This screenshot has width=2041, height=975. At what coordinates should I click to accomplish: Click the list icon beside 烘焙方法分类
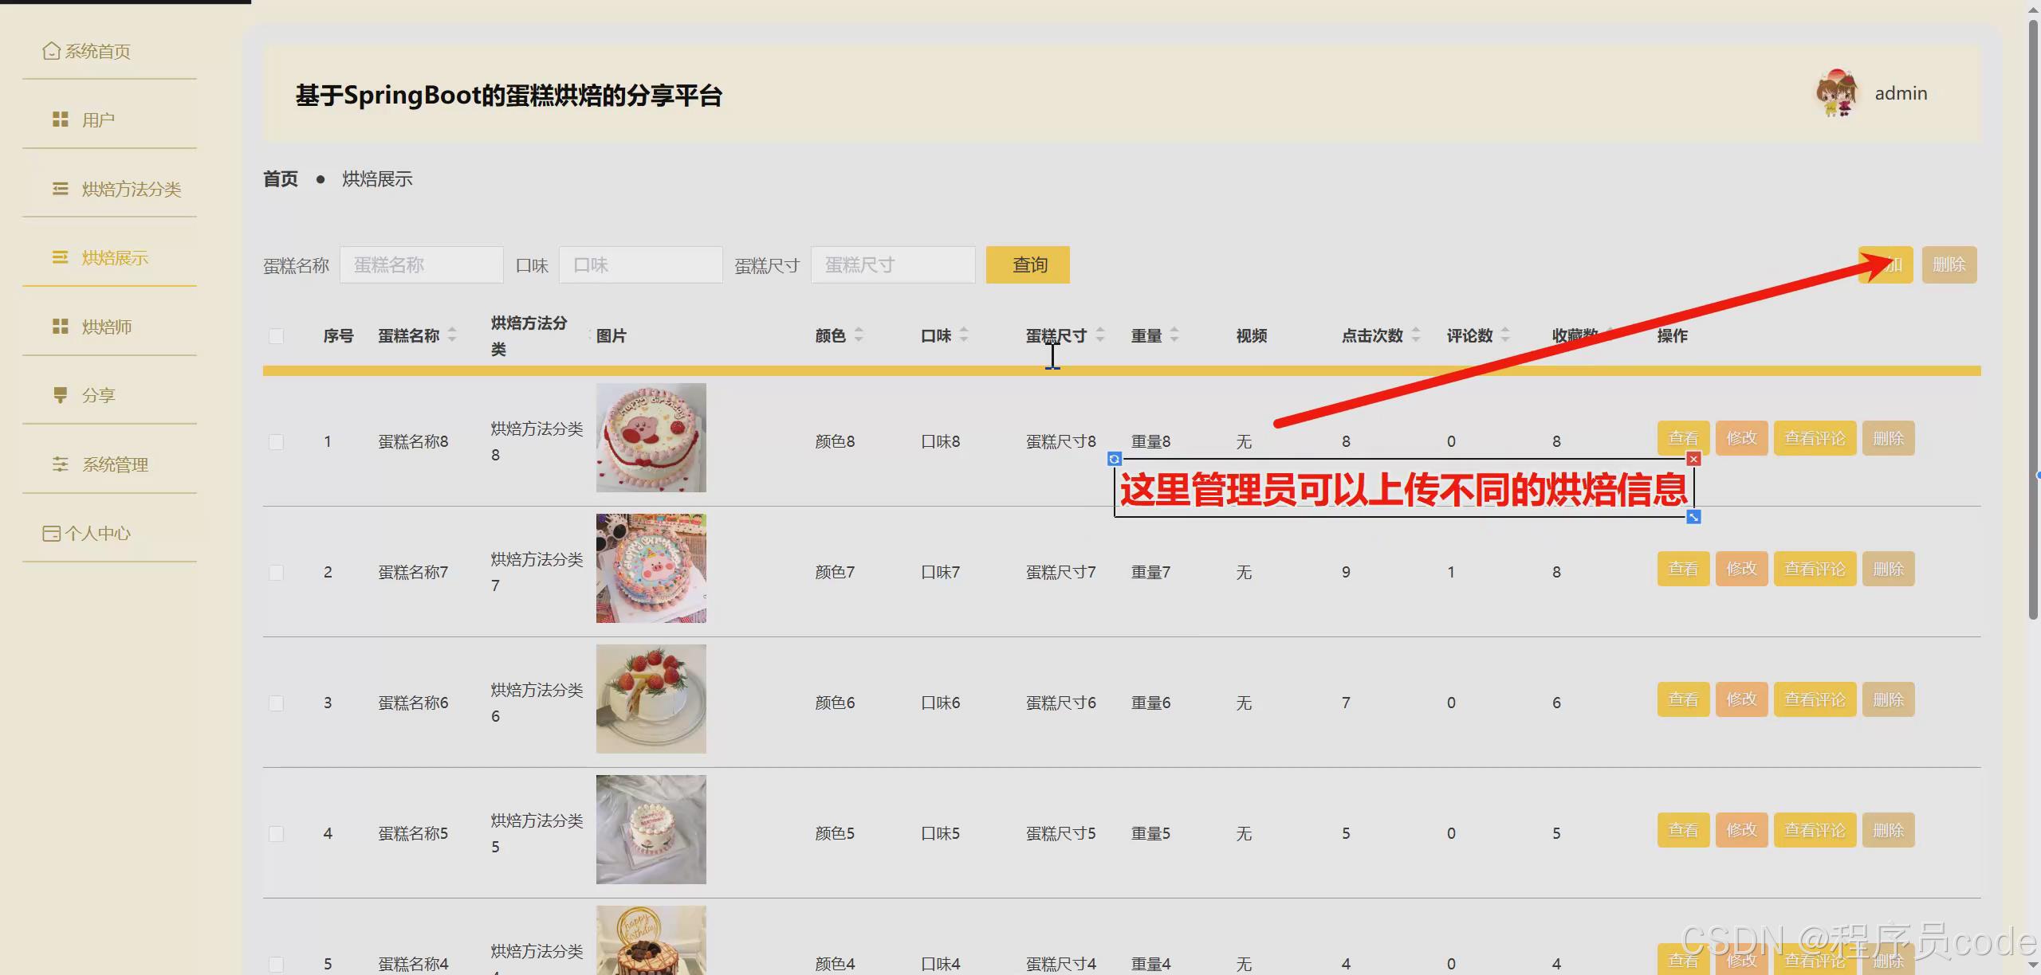pos(60,189)
